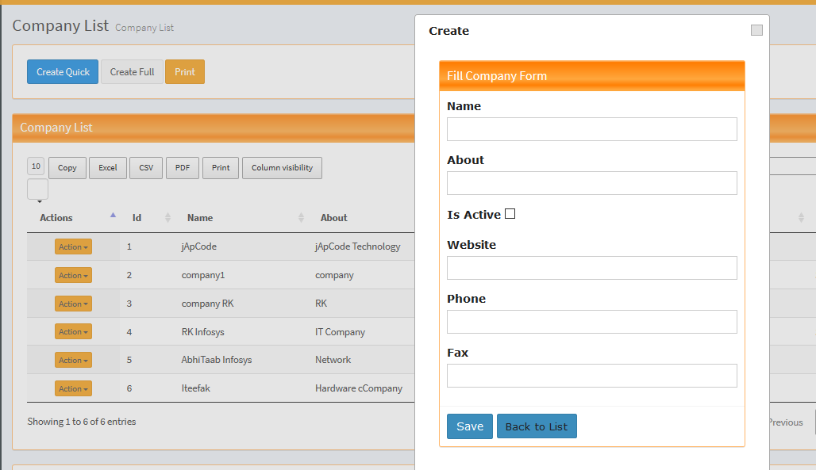
Task: Select the RK Infosys name cell
Action: [202, 332]
